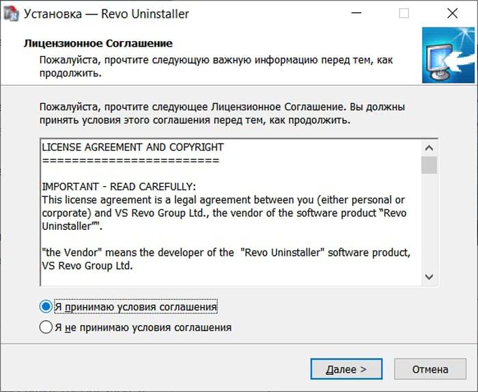478x392 pixels.
Task: Click the label text of the accept option
Action: point(136,306)
